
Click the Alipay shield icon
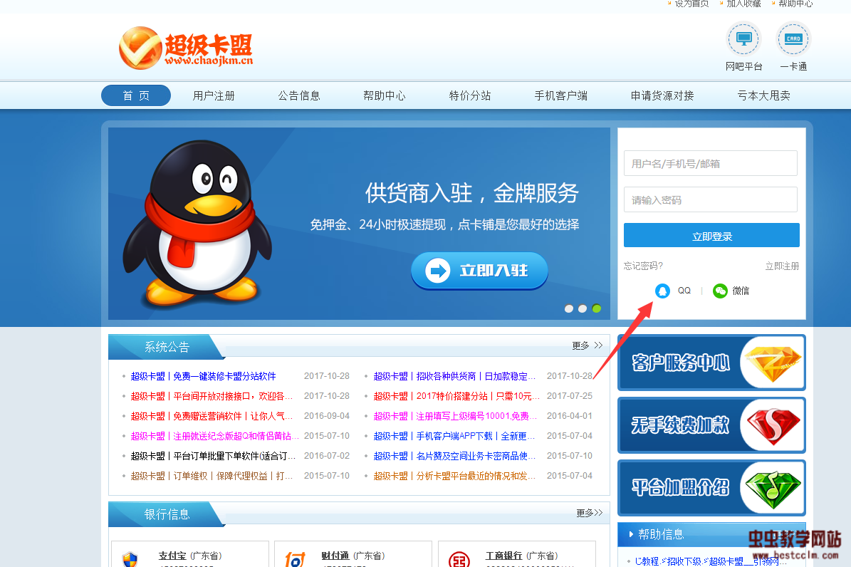(130, 559)
